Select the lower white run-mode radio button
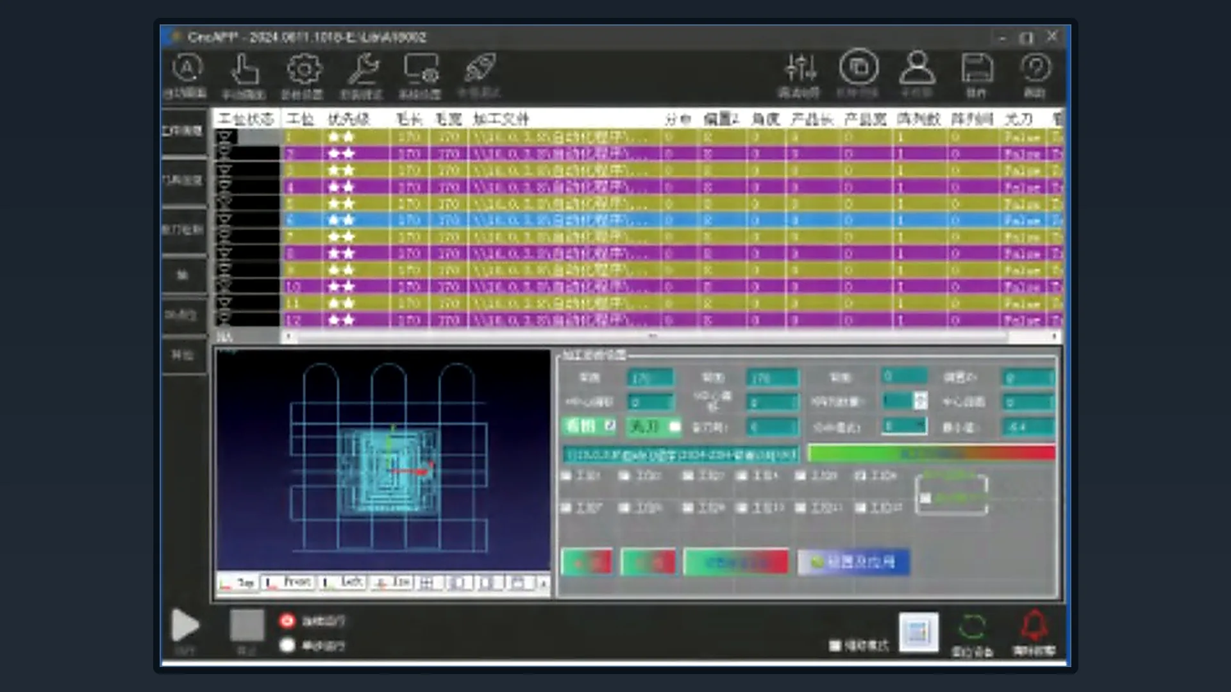1231x692 pixels. [x=287, y=645]
